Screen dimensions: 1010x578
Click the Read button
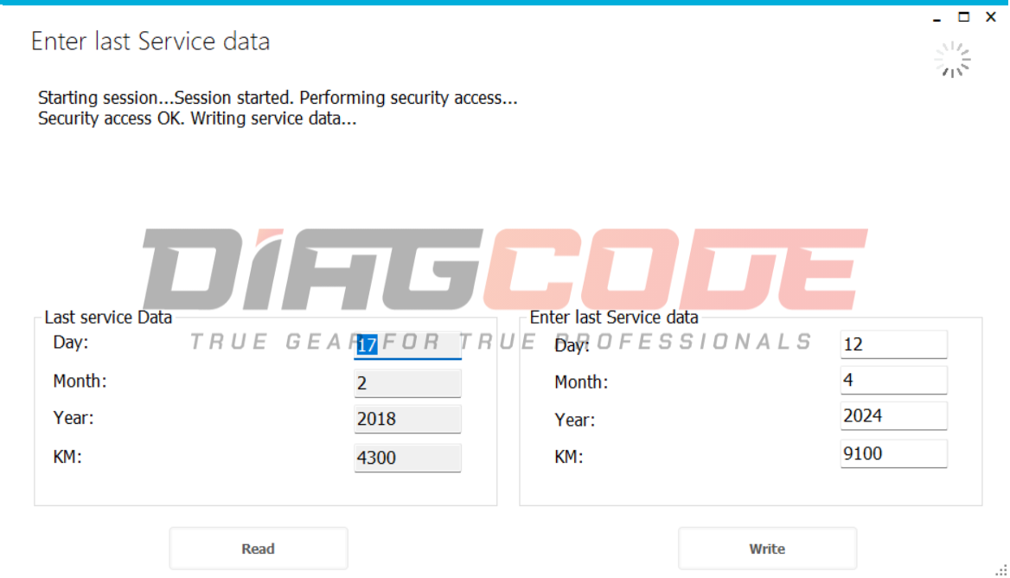259,549
